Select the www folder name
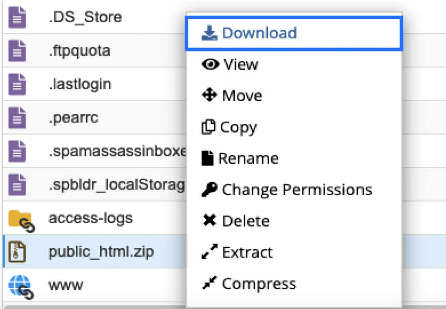 point(65,285)
